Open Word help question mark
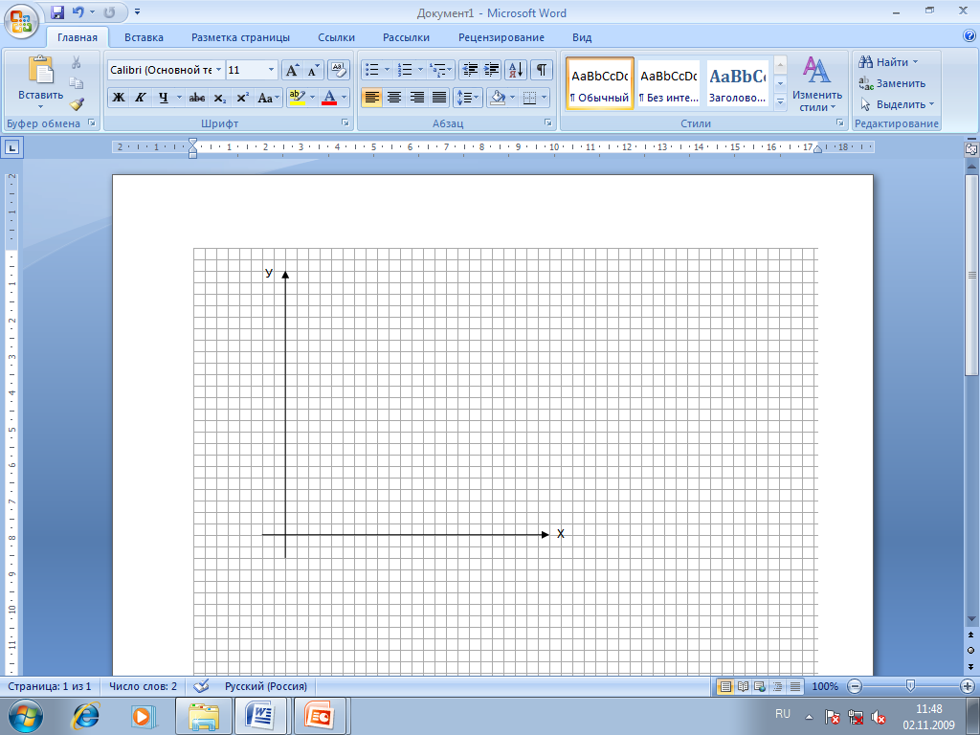Viewport: 980px width, 735px height. click(x=969, y=36)
